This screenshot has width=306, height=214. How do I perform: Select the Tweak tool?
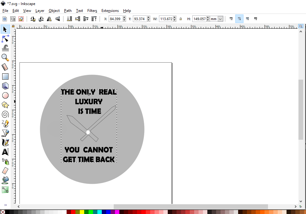(x=5, y=48)
